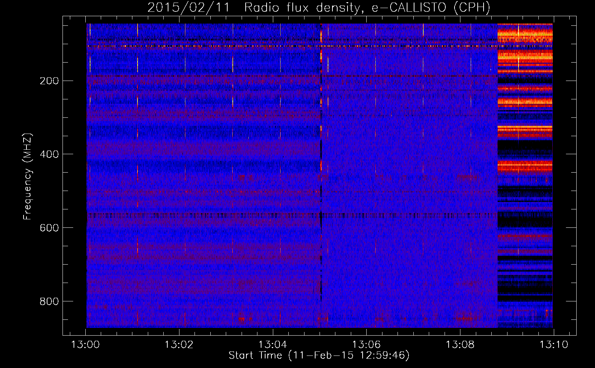This screenshot has width=595, height=368.
Task: Click the 13:10 time tick label
Action: coord(554,345)
